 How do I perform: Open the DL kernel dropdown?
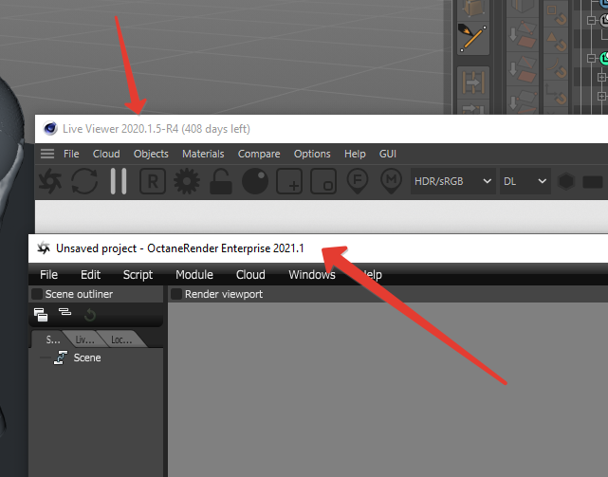click(x=525, y=181)
